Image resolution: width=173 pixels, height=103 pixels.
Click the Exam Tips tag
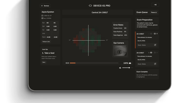pyautogui.click(x=45, y=49)
